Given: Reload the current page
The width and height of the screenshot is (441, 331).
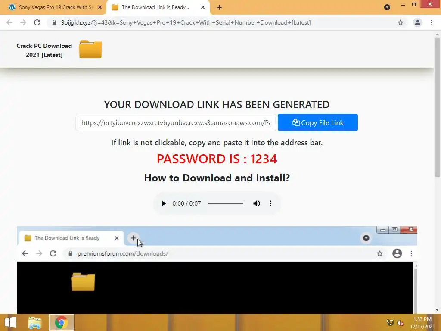Looking at the screenshot, I should [37, 22].
